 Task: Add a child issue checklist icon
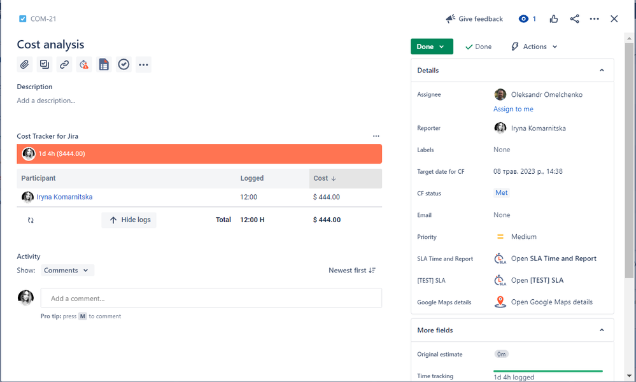[44, 64]
